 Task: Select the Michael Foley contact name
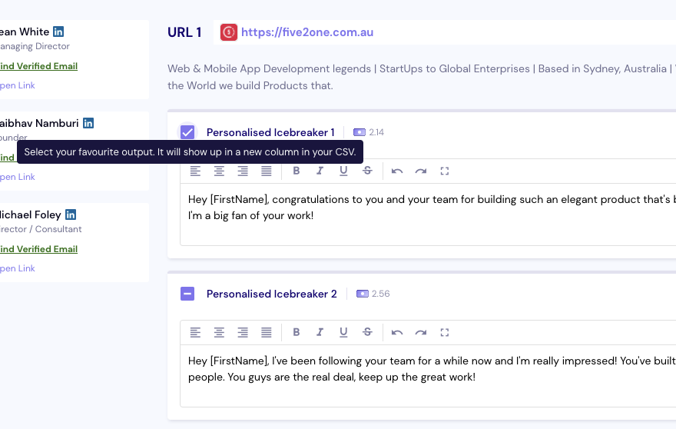30,215
